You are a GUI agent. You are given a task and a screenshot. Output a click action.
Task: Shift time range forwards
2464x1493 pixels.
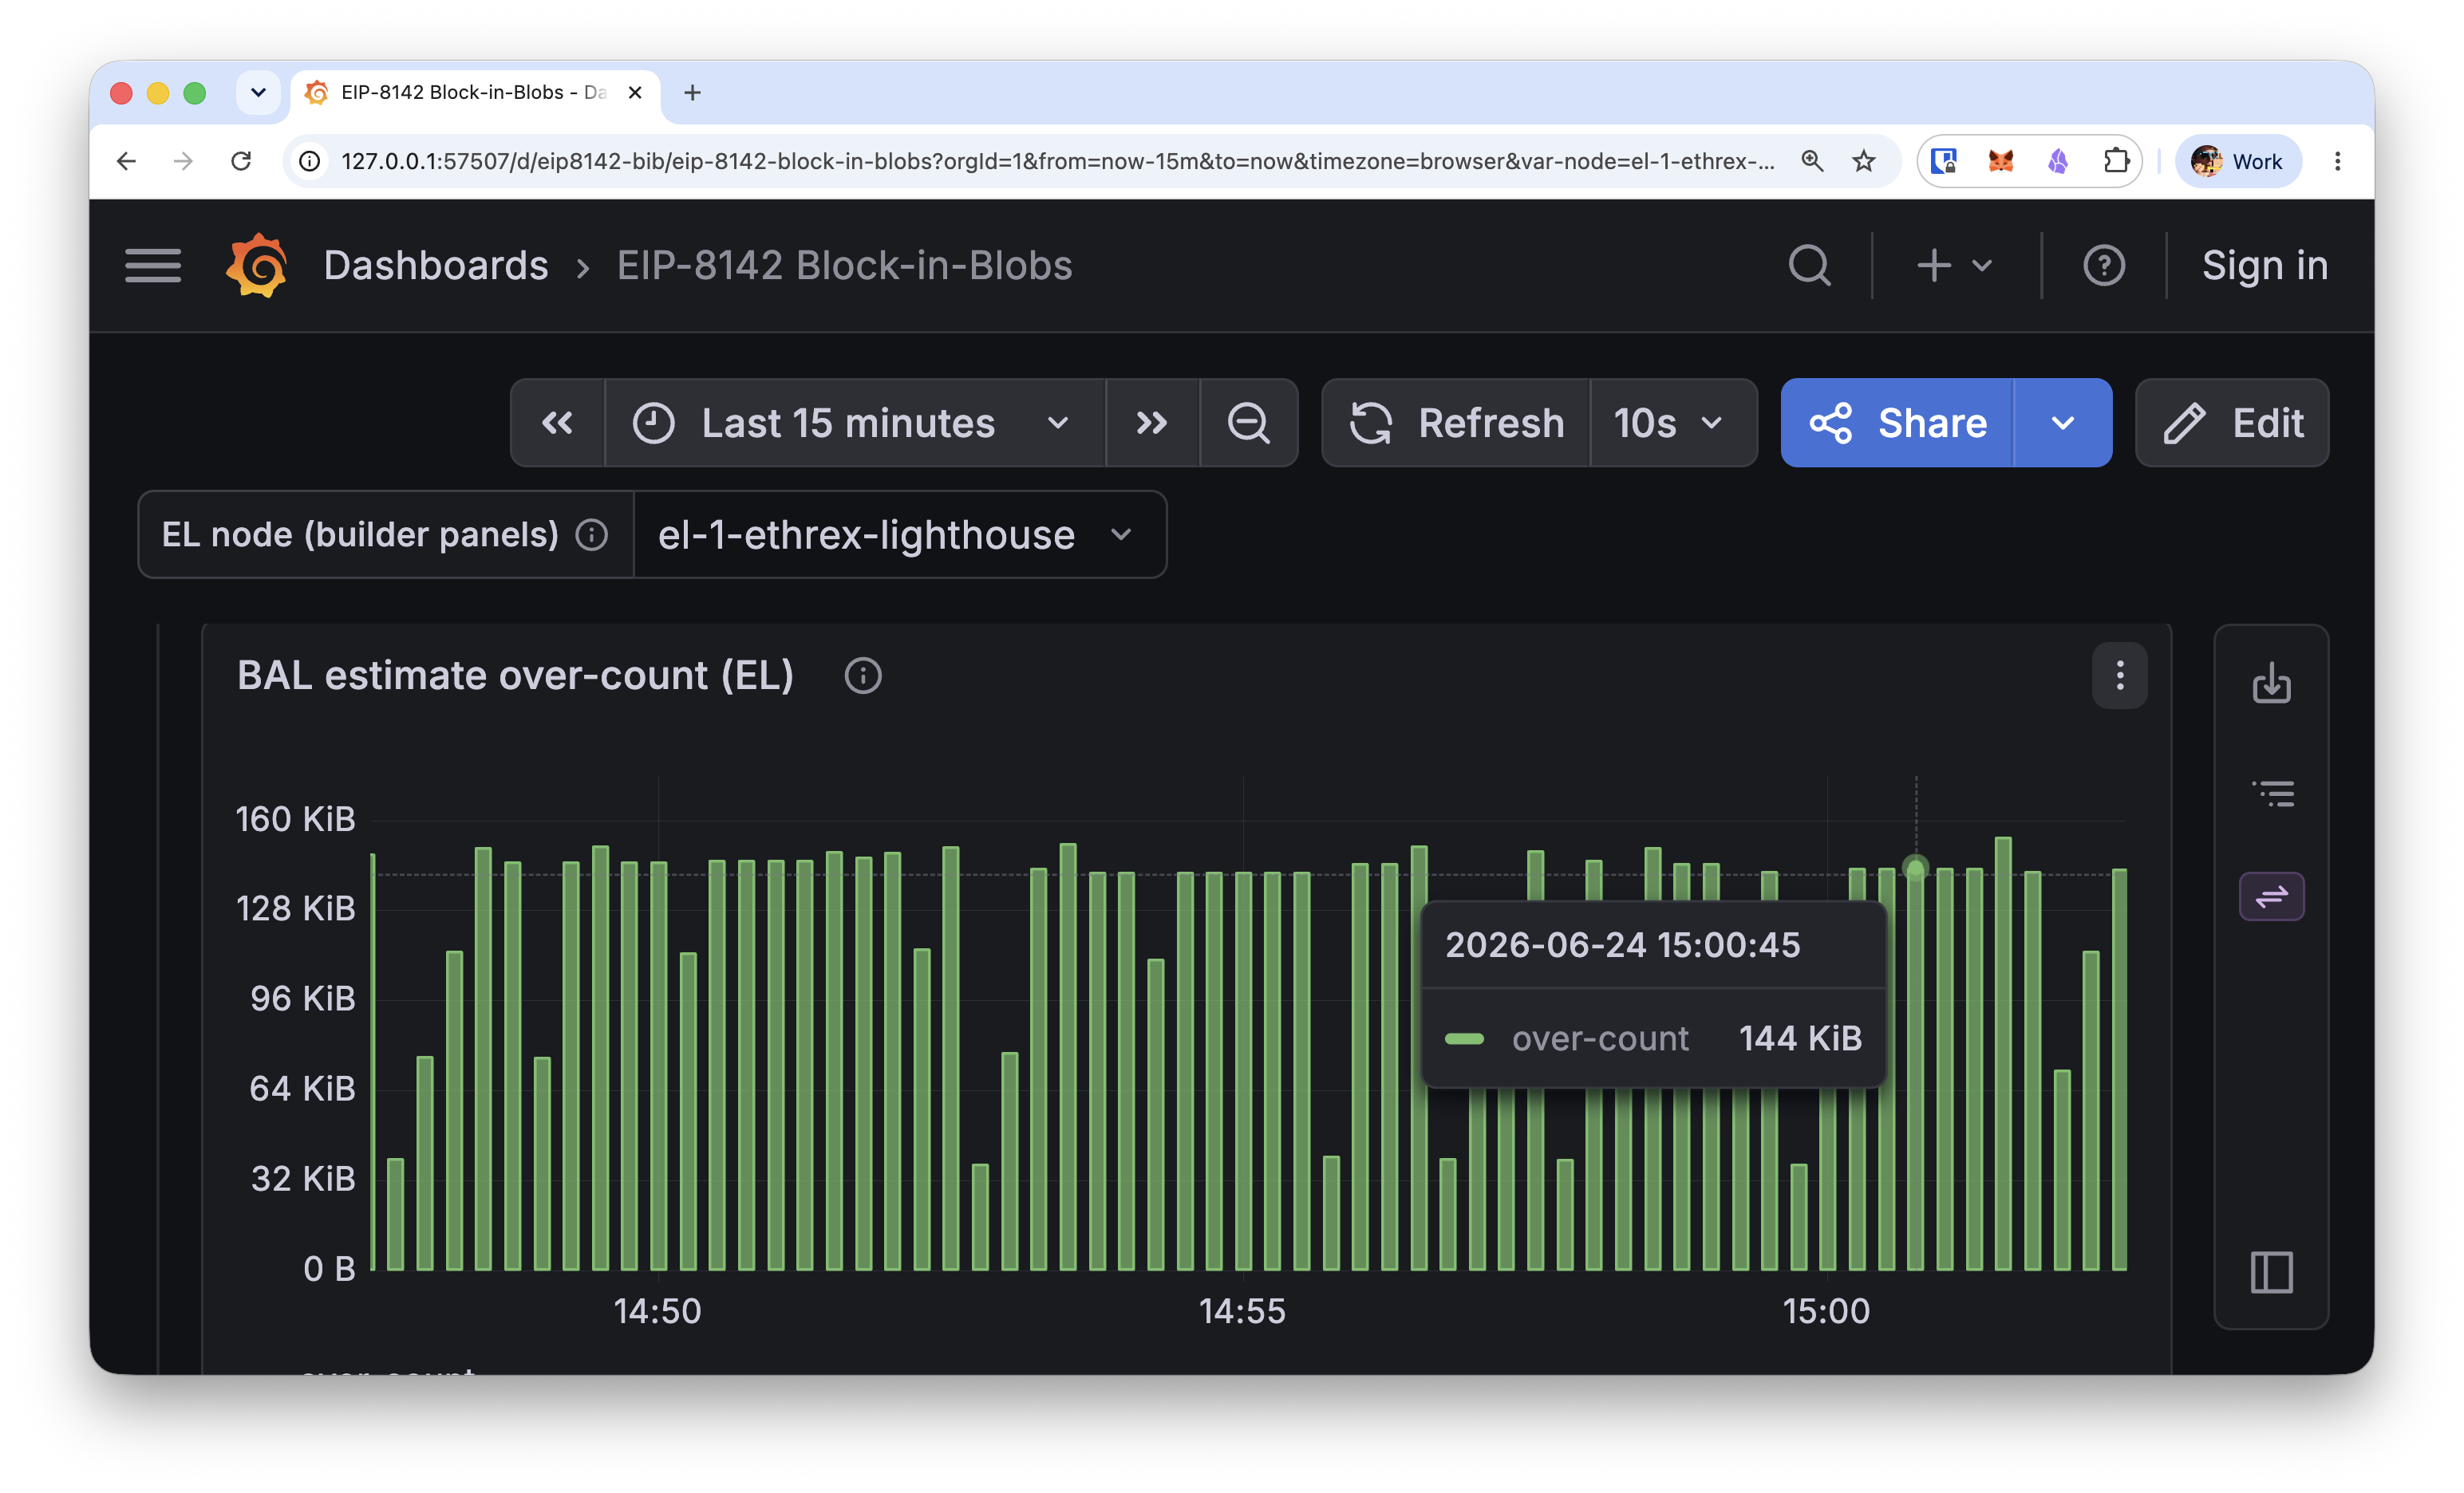[1152, 423]
